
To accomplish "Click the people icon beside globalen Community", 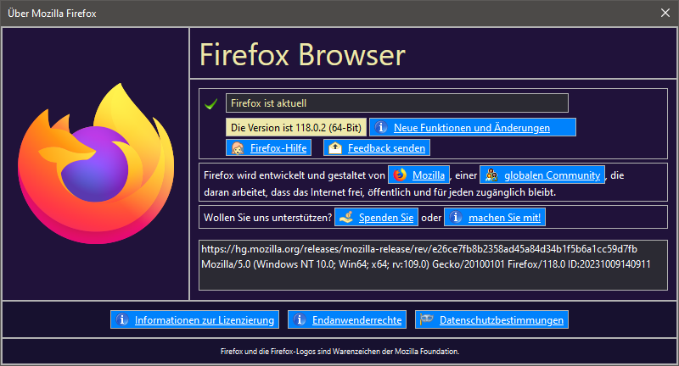I will (x=491, y=175).
